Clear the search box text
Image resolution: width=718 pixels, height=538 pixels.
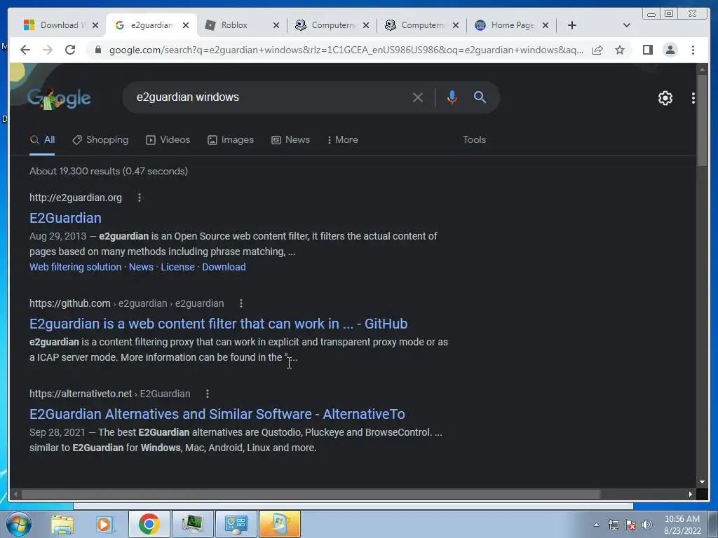tap(418, 97)
